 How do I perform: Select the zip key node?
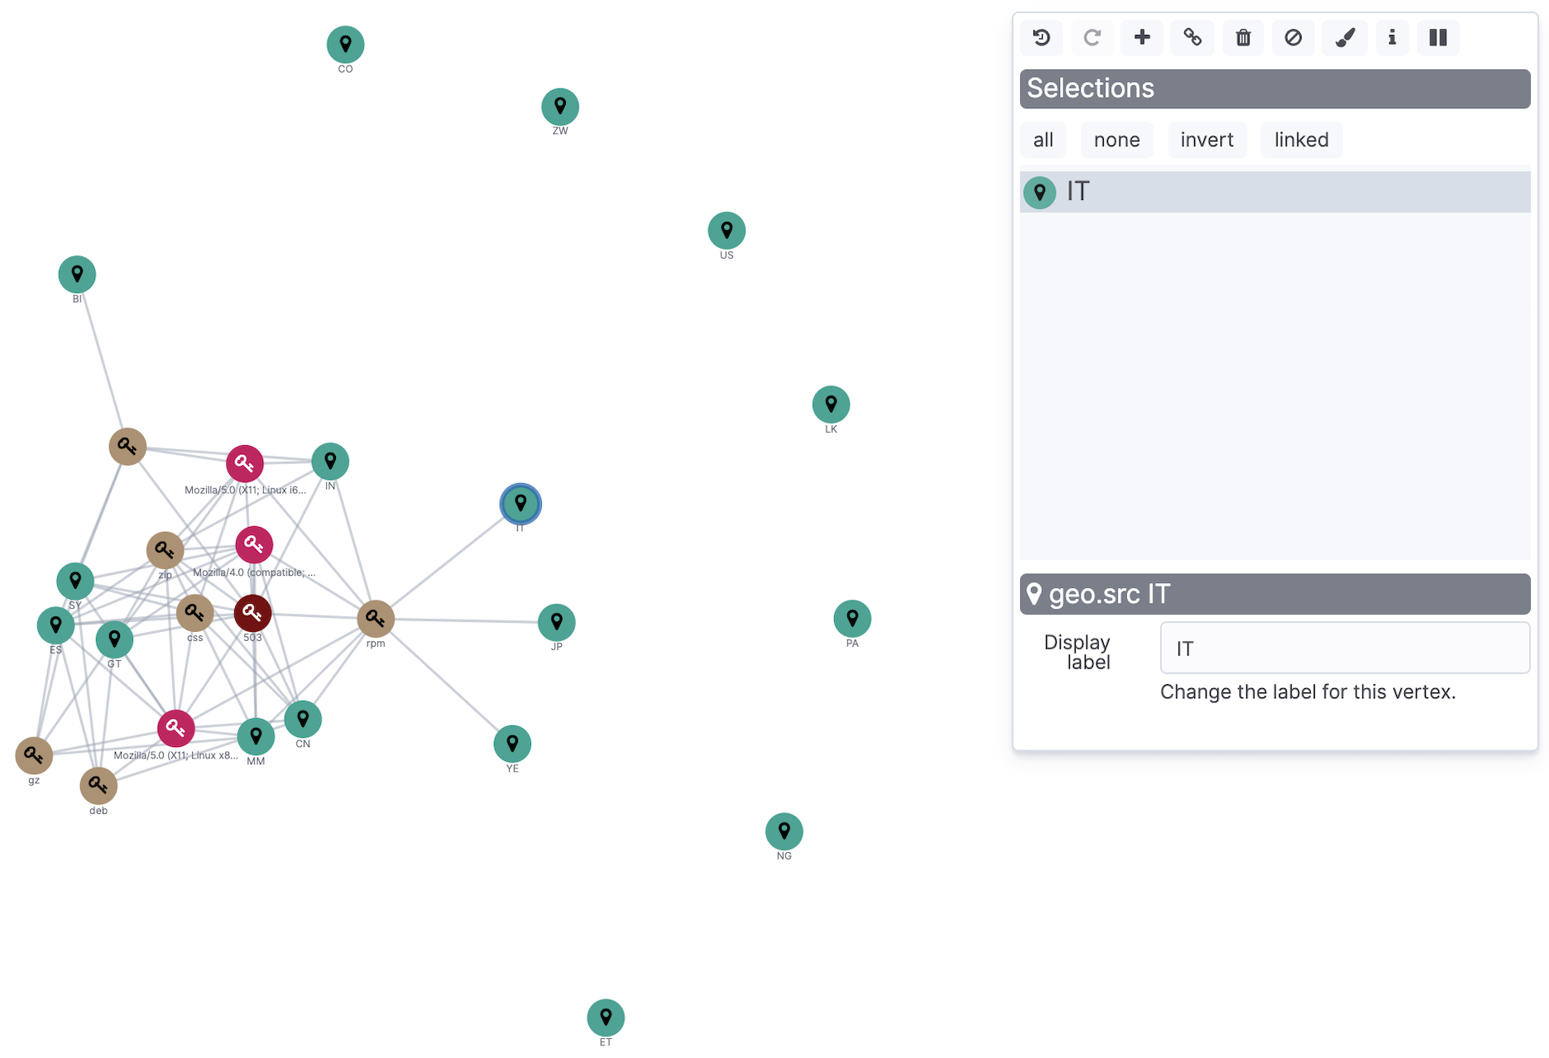tap(165, 550)
